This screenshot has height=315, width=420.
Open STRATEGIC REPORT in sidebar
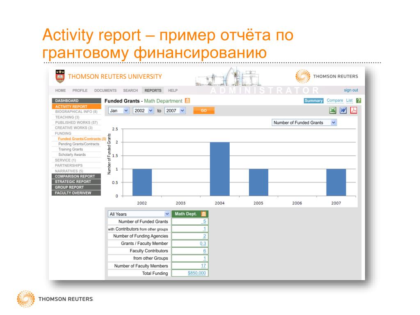click(76, 182)
